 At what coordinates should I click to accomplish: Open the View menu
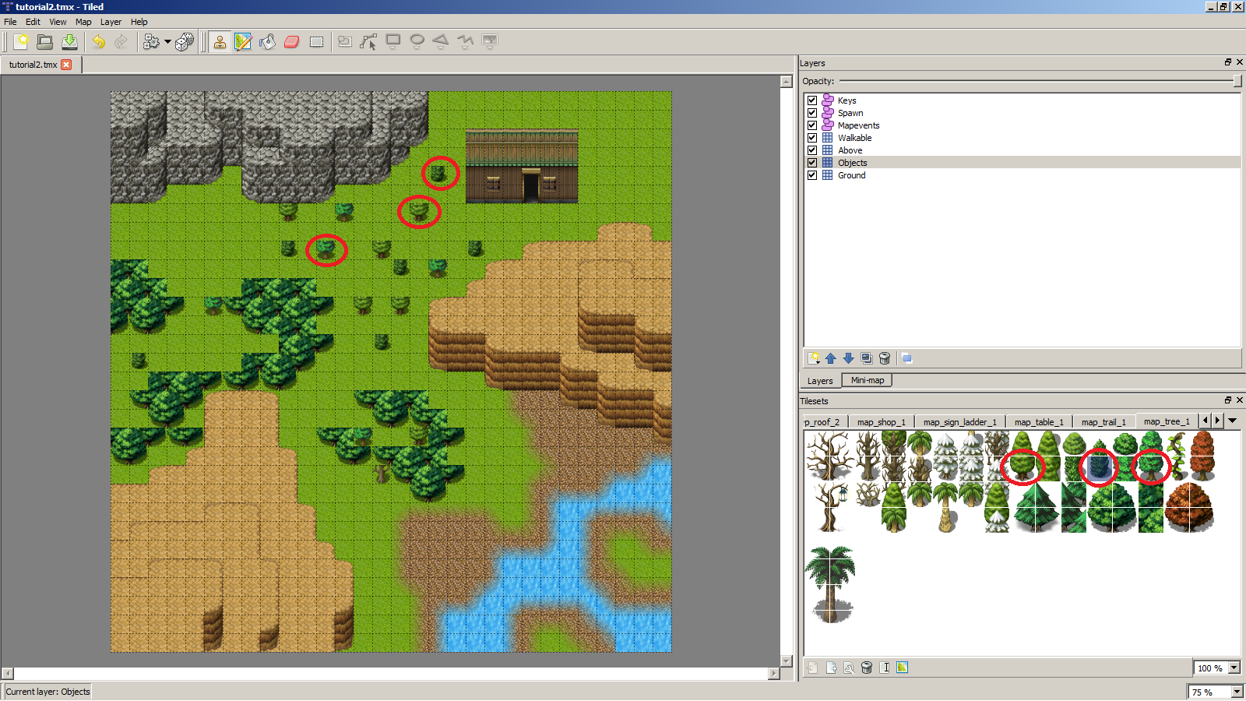coord(58,22)
